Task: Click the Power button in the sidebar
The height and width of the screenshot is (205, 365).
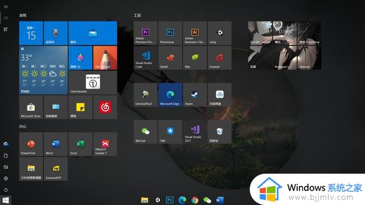Action: 6,190
